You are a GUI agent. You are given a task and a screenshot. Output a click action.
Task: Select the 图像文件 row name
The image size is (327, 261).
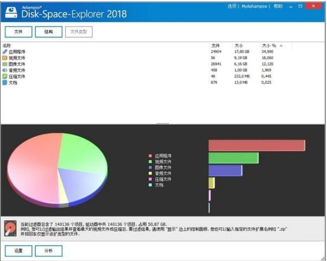(x=17, y=64)
